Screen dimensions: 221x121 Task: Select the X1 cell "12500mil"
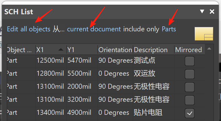point(51,61)
